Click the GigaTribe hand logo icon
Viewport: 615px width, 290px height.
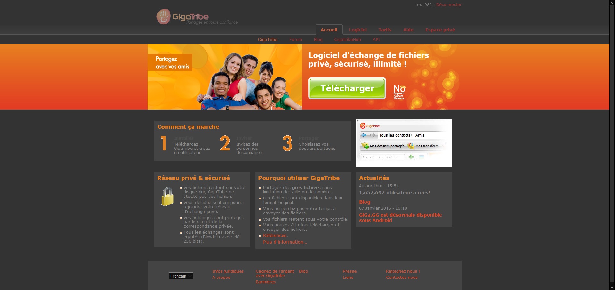click(163, 17)
